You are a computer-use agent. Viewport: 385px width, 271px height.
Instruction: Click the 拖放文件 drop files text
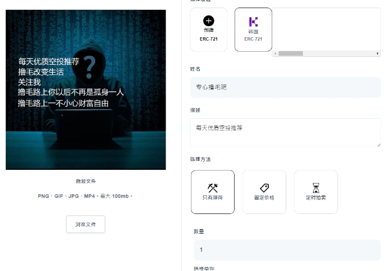point(86,181)
